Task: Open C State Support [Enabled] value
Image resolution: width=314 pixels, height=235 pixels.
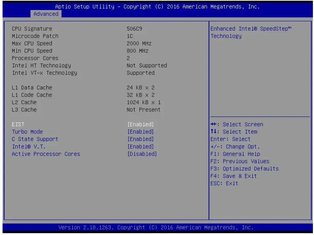Action: click(141, 139)
